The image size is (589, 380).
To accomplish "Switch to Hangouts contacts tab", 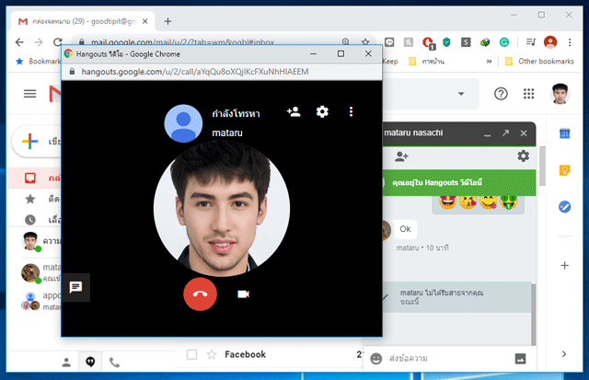I will [x=66, y=363].
